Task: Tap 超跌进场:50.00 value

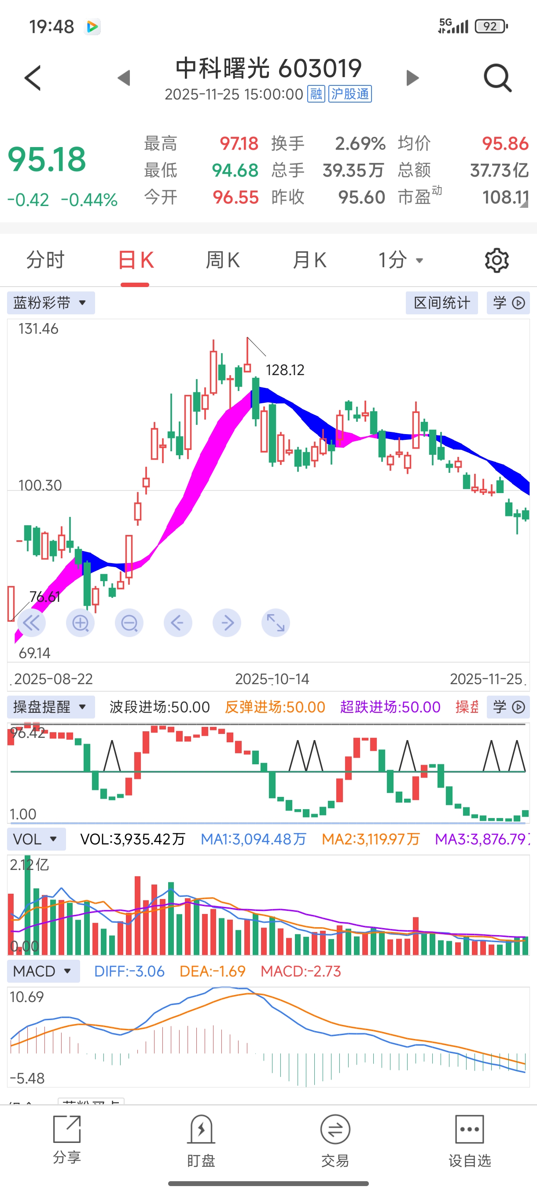Action: (390, 707)
